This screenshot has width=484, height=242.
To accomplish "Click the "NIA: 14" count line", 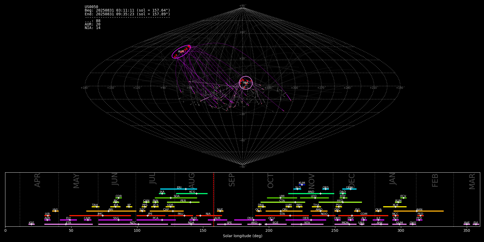I will [x=92, y=28].
